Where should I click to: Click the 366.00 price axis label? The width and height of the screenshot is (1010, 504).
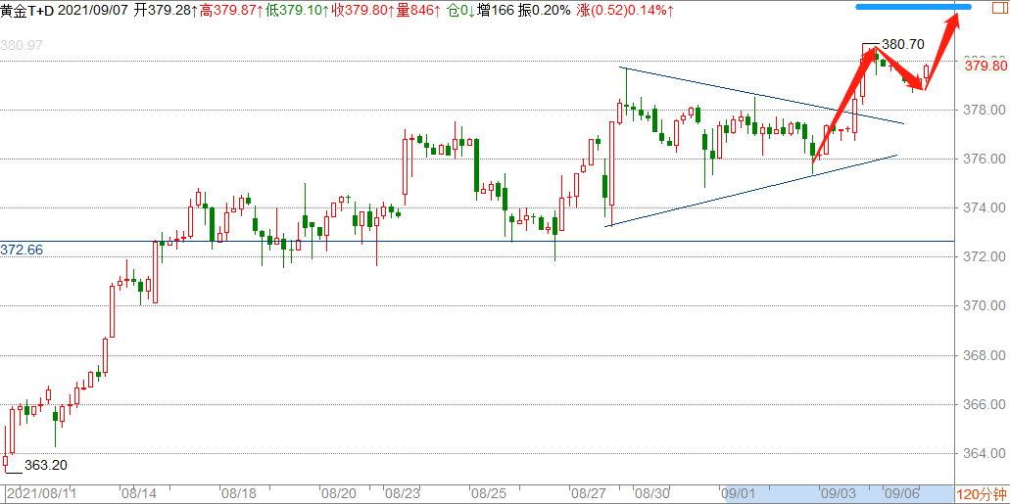[985, 404]
